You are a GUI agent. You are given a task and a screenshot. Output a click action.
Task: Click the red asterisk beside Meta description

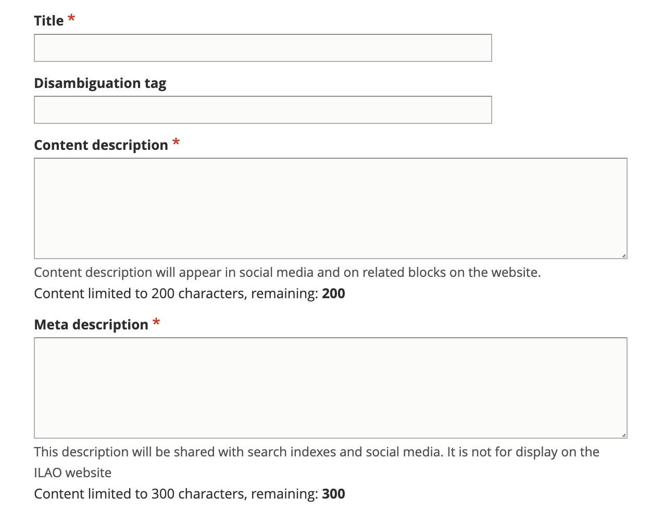point(156,322)
